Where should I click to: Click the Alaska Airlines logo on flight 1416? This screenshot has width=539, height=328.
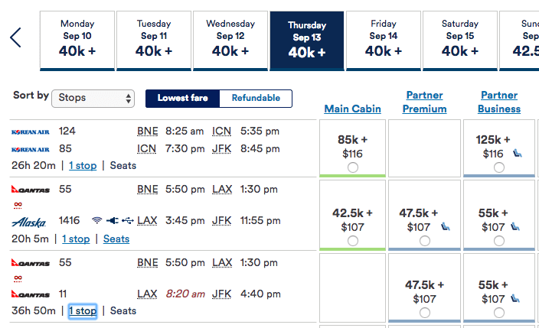[x=29, y=222]
